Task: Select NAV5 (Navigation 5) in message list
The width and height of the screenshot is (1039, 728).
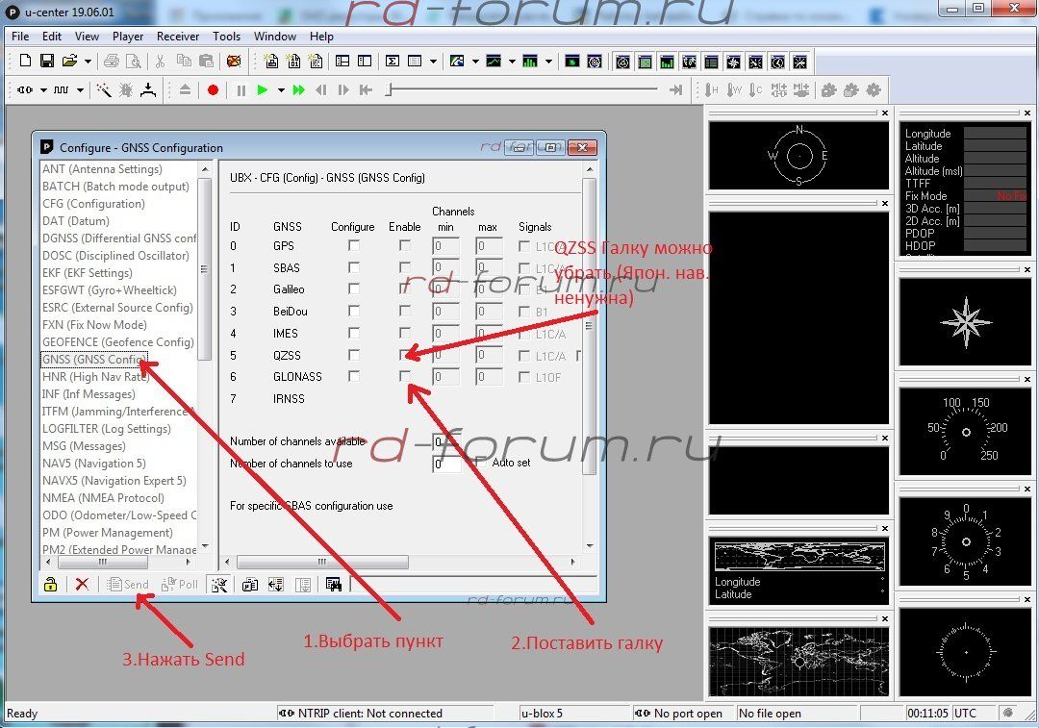Action: pyautogui.click(x=94, y=463)
